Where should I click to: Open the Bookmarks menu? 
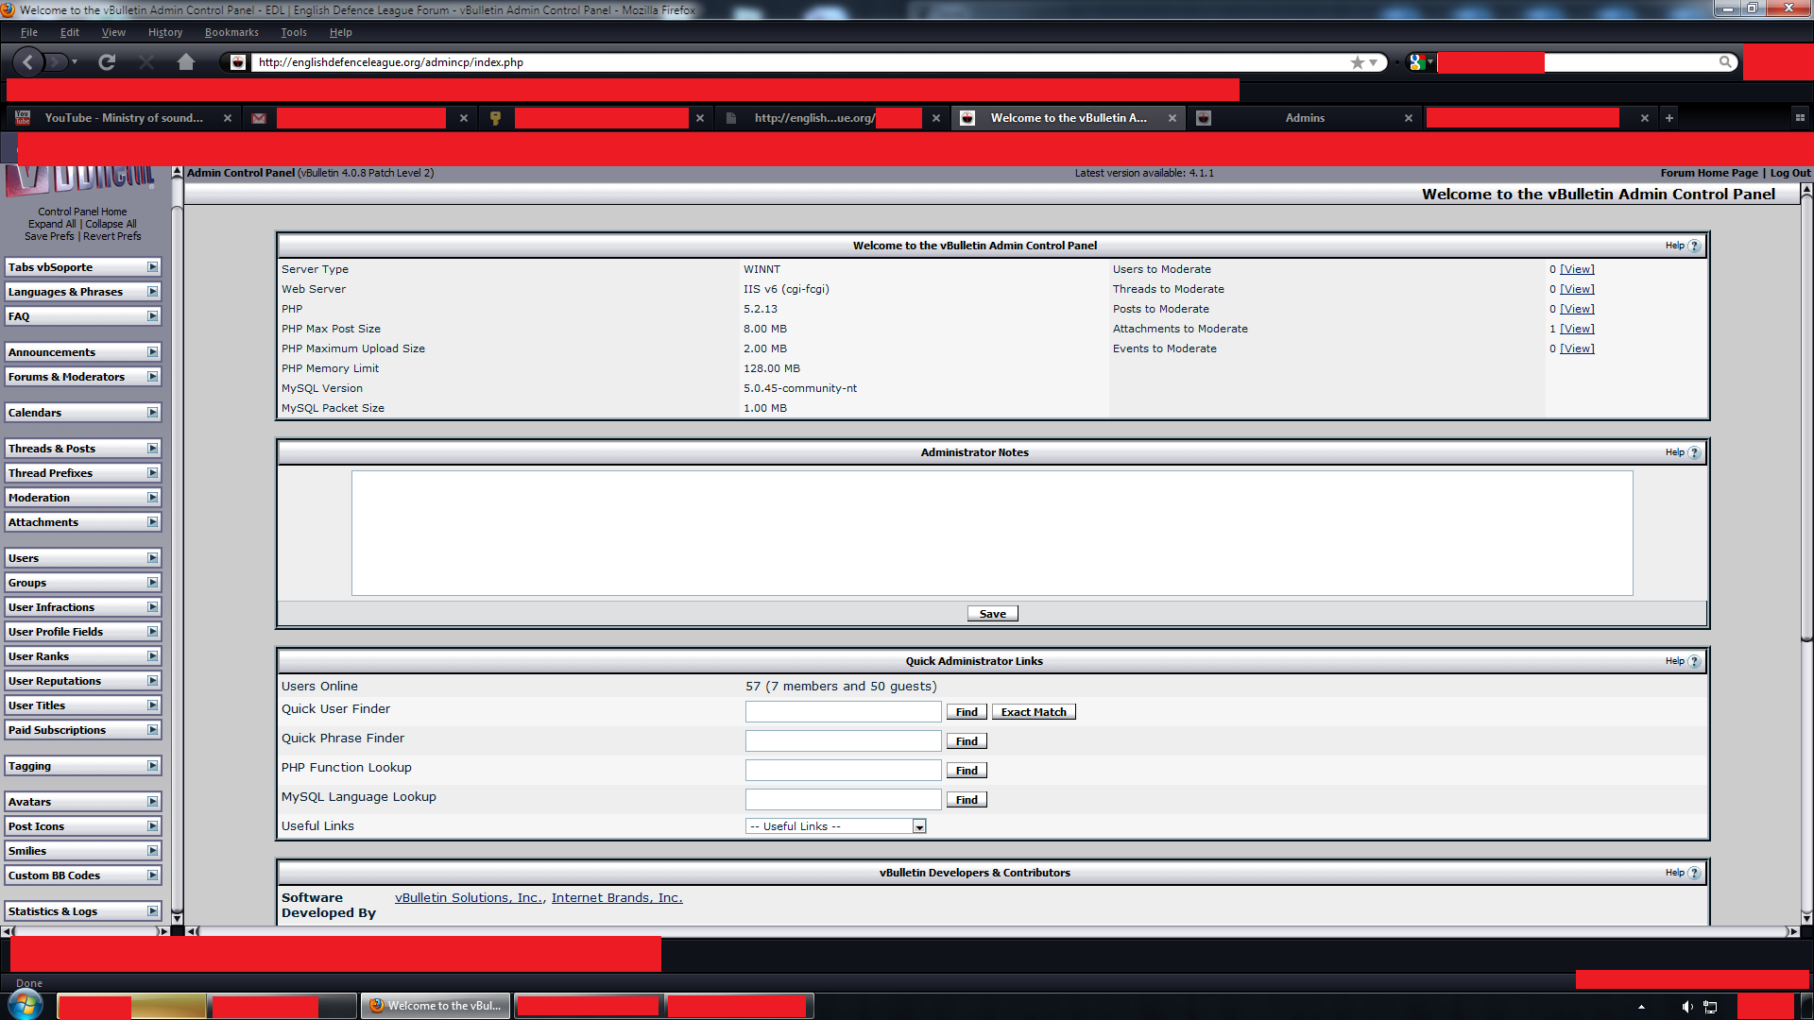coord(231,32)
